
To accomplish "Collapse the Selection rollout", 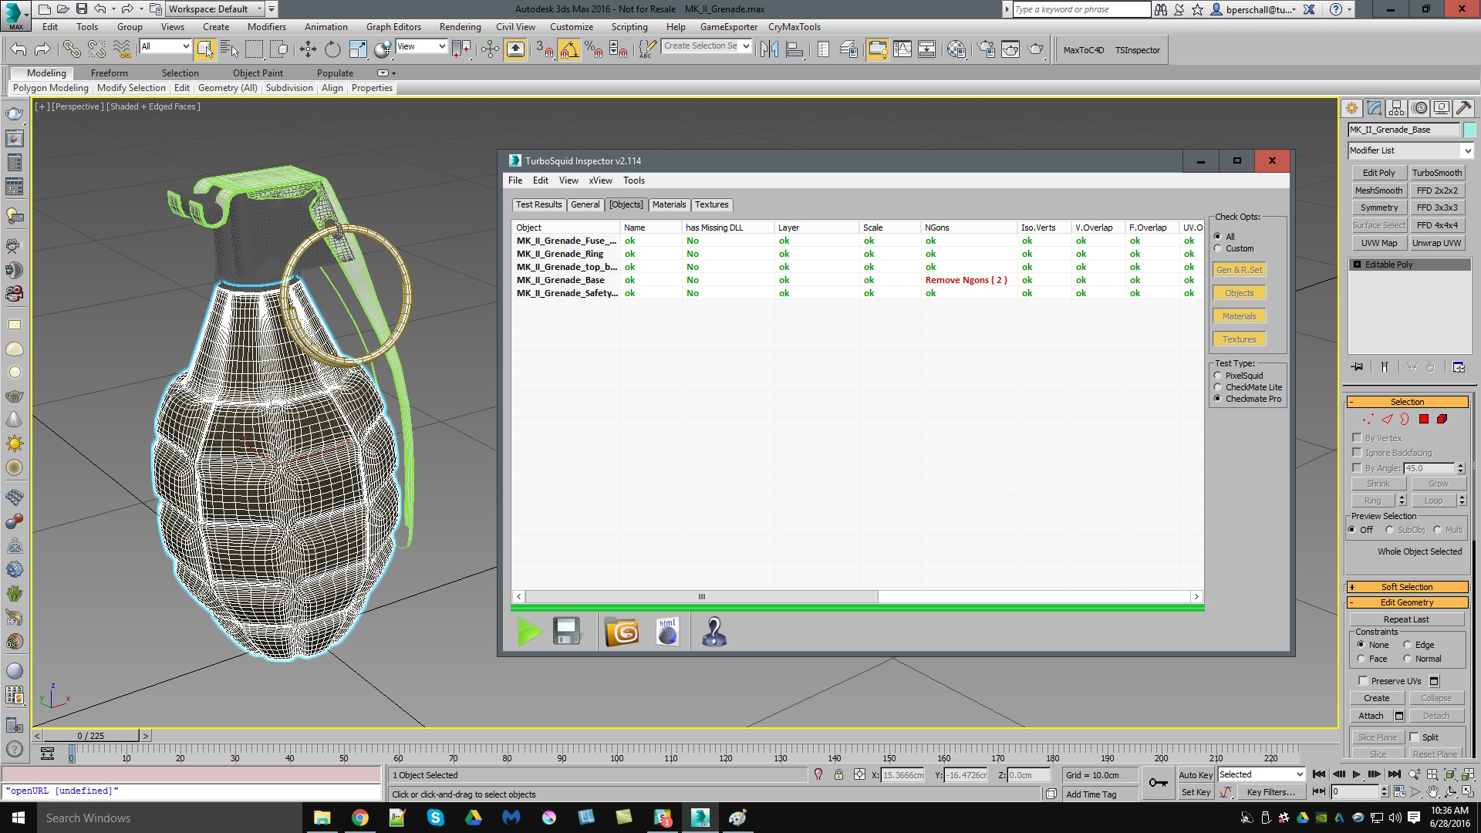I will point(1407,402).
